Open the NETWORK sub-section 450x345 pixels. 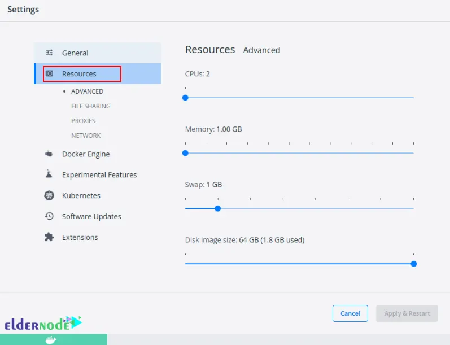pos(86,136)
